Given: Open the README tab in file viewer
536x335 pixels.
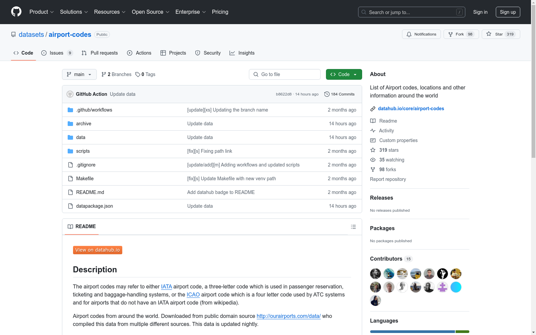Looking at the screenshot, I should (82, 226).
